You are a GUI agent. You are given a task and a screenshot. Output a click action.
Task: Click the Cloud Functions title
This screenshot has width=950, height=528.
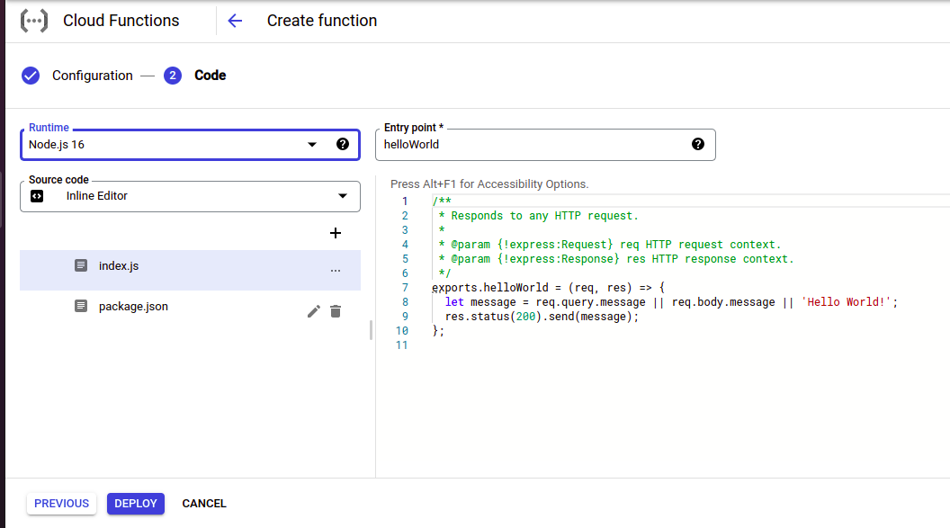click(121, 21)
